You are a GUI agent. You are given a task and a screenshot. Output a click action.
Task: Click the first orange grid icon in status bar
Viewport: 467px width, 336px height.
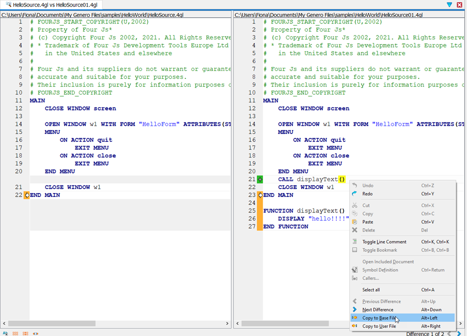pos(15,333)
